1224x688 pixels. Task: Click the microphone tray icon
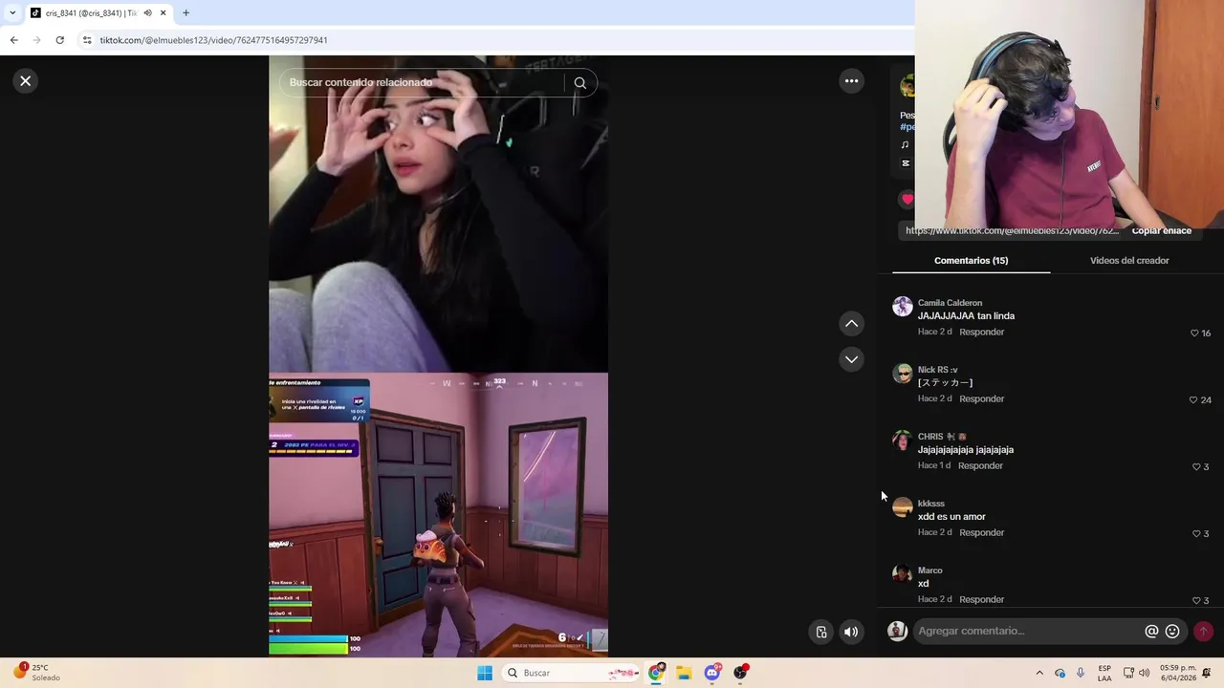(x=1081, y=673)
